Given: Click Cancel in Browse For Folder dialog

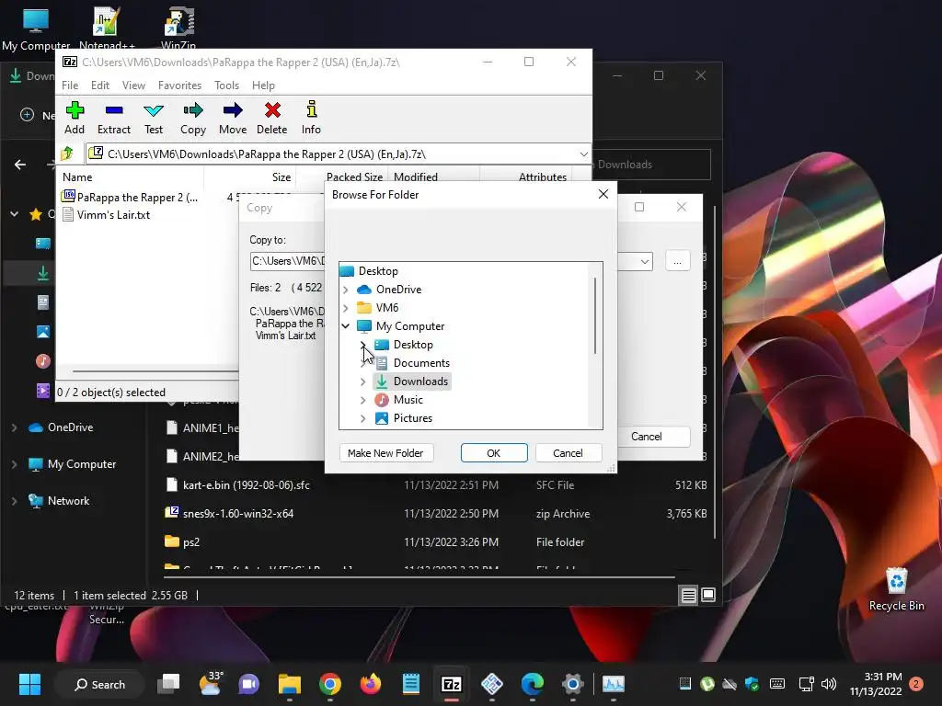Looking at the screenshot, I should (568, 452).
